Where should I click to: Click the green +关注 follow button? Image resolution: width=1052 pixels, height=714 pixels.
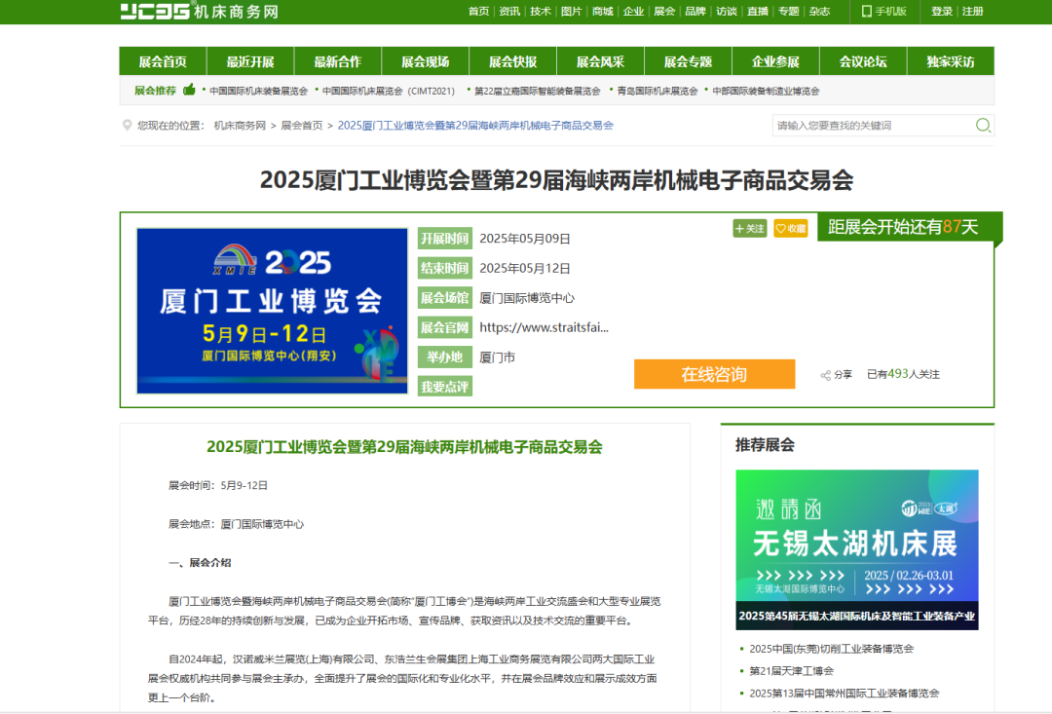(749, 228)
